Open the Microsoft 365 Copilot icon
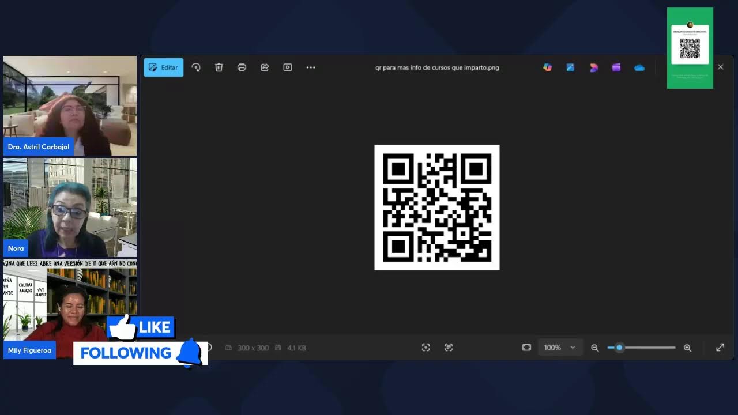The width and height of the screenshot is (738, 415). pos(547,67)
